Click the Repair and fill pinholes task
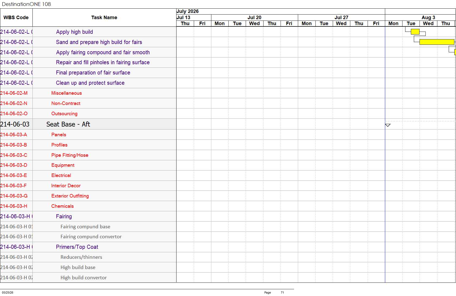Screen dimensions: 456x296 [103, 62]
